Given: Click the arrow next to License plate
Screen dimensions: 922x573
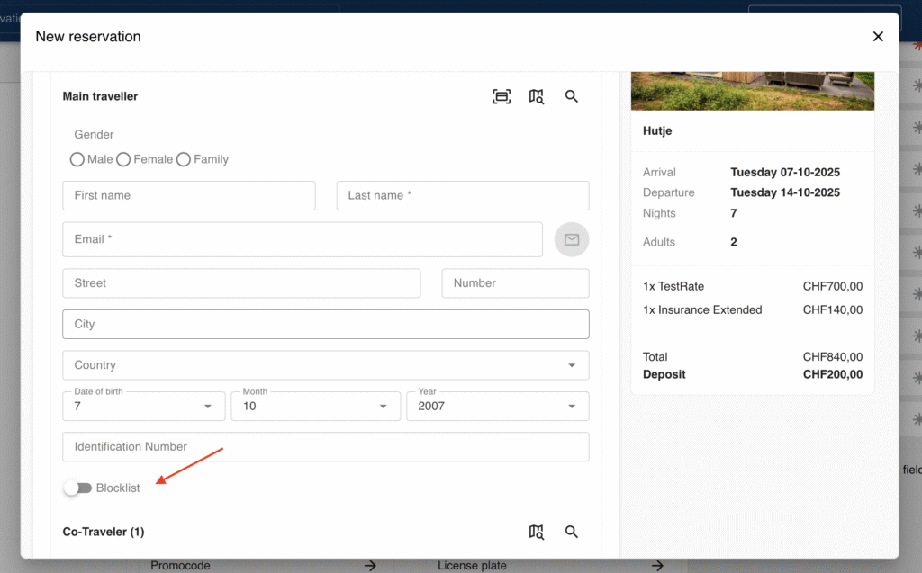Looking at the screenshot, I should pyautogui.click(x=657, y=566).
